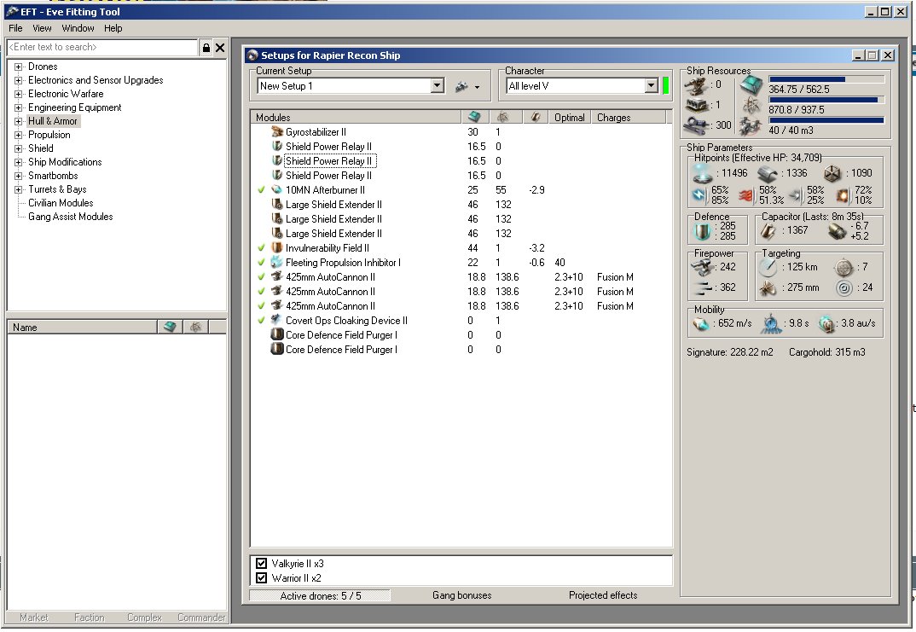The image size is (916, 632).
Task: Select Gang Assist Modules in the tree
Action: click(x=70, y=217)
